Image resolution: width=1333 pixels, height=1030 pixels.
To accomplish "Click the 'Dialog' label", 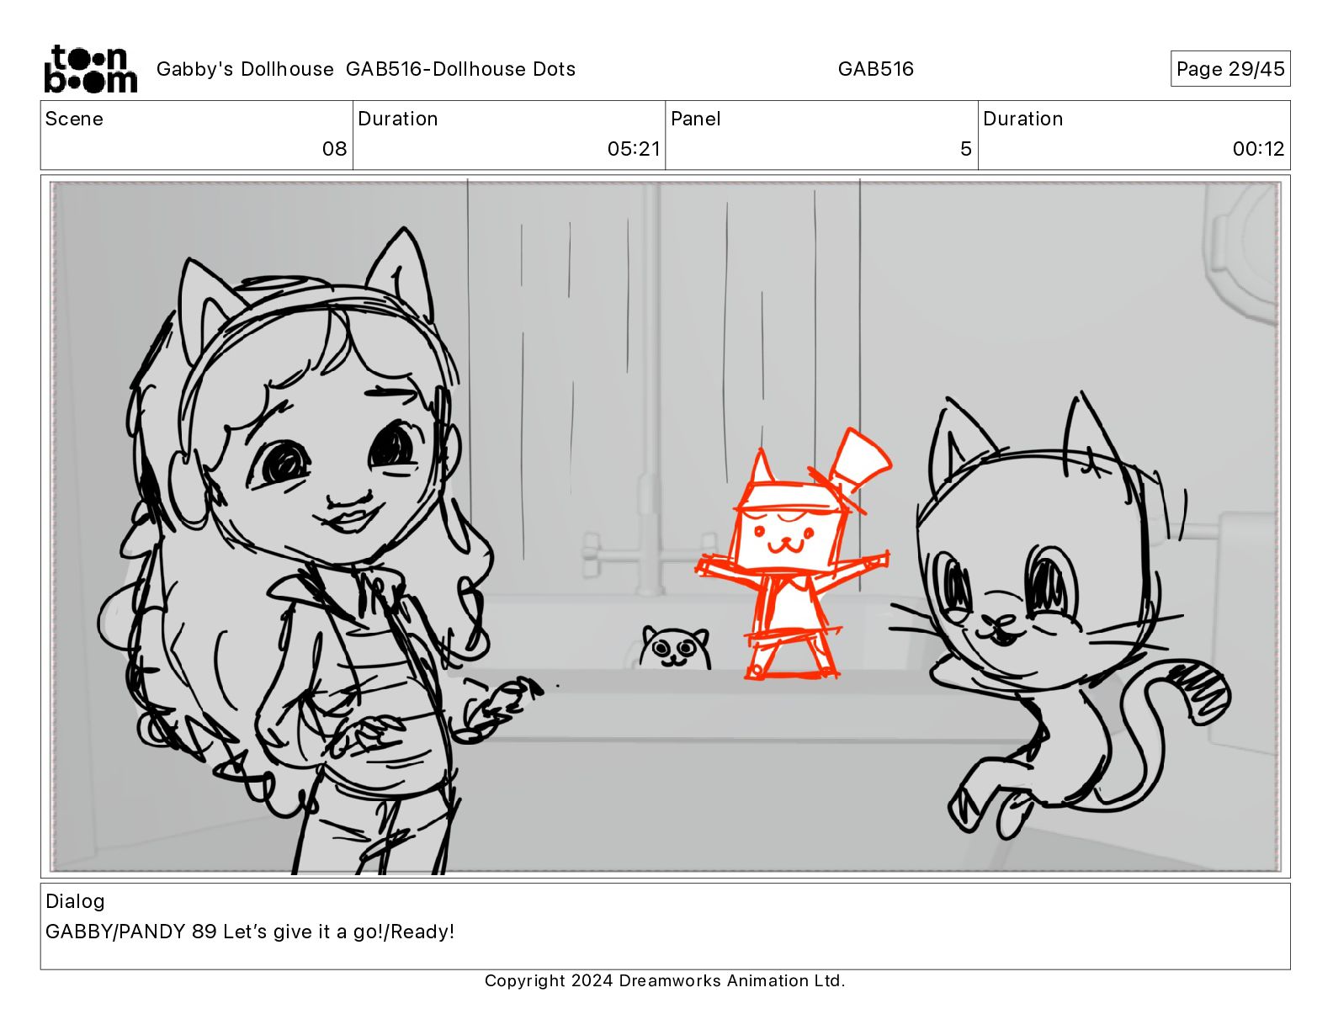I will pos(75,901).
